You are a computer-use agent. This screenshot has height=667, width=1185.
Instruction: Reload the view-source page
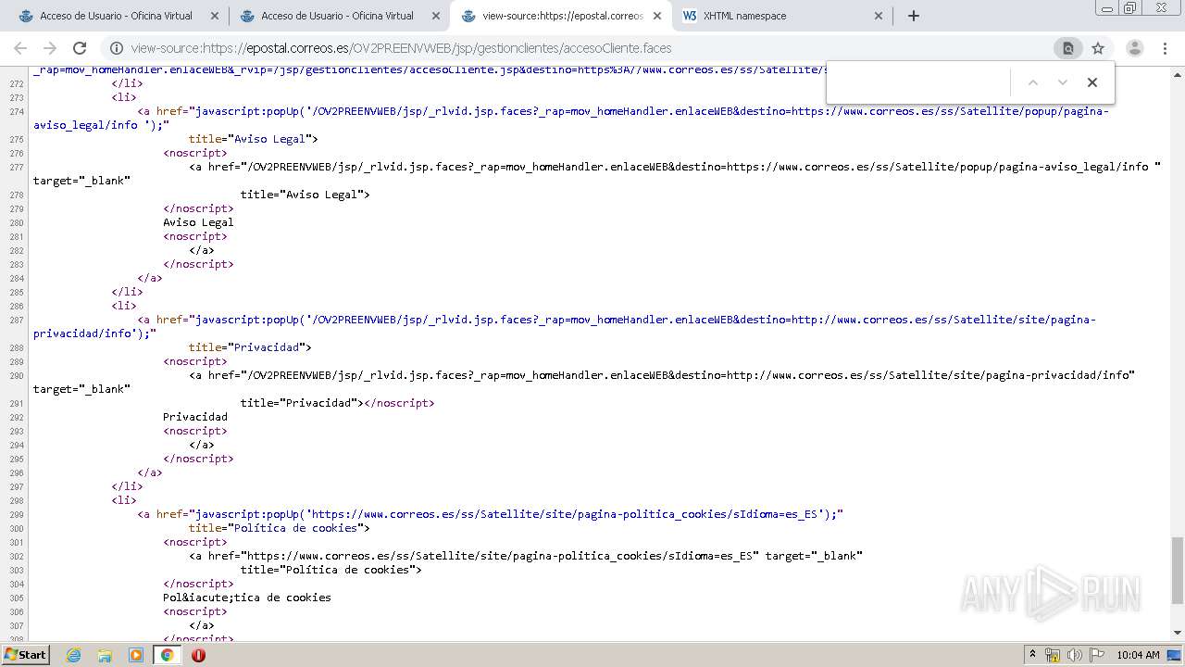tap(80, 48)
